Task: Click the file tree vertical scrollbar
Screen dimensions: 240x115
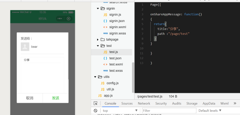Action: pos(133,77)
